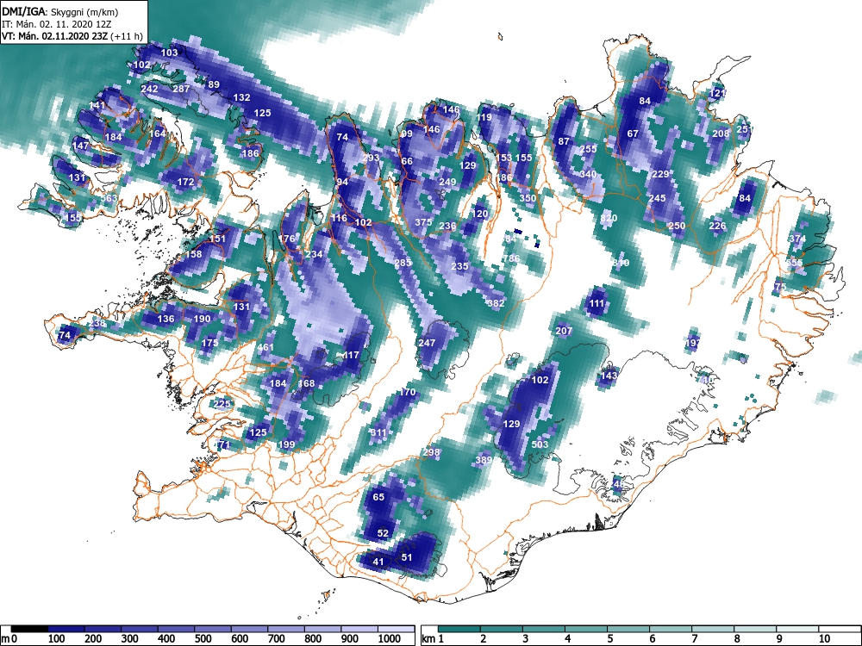
Task: Click the visibility value '375'
Action: [x=423, y=222]
